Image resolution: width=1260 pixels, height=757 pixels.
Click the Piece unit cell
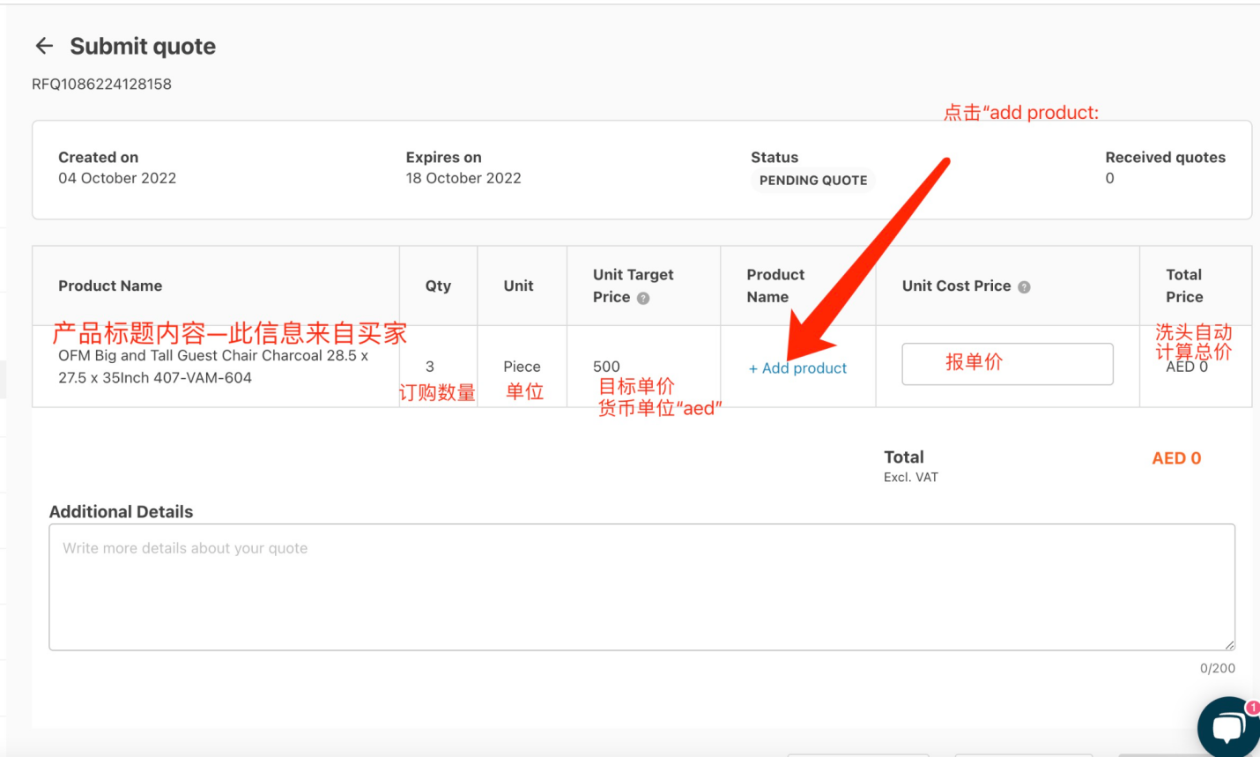[x=522, y=367]
